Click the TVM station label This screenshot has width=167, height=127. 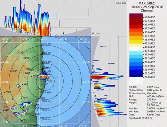[x=25, y=98]
